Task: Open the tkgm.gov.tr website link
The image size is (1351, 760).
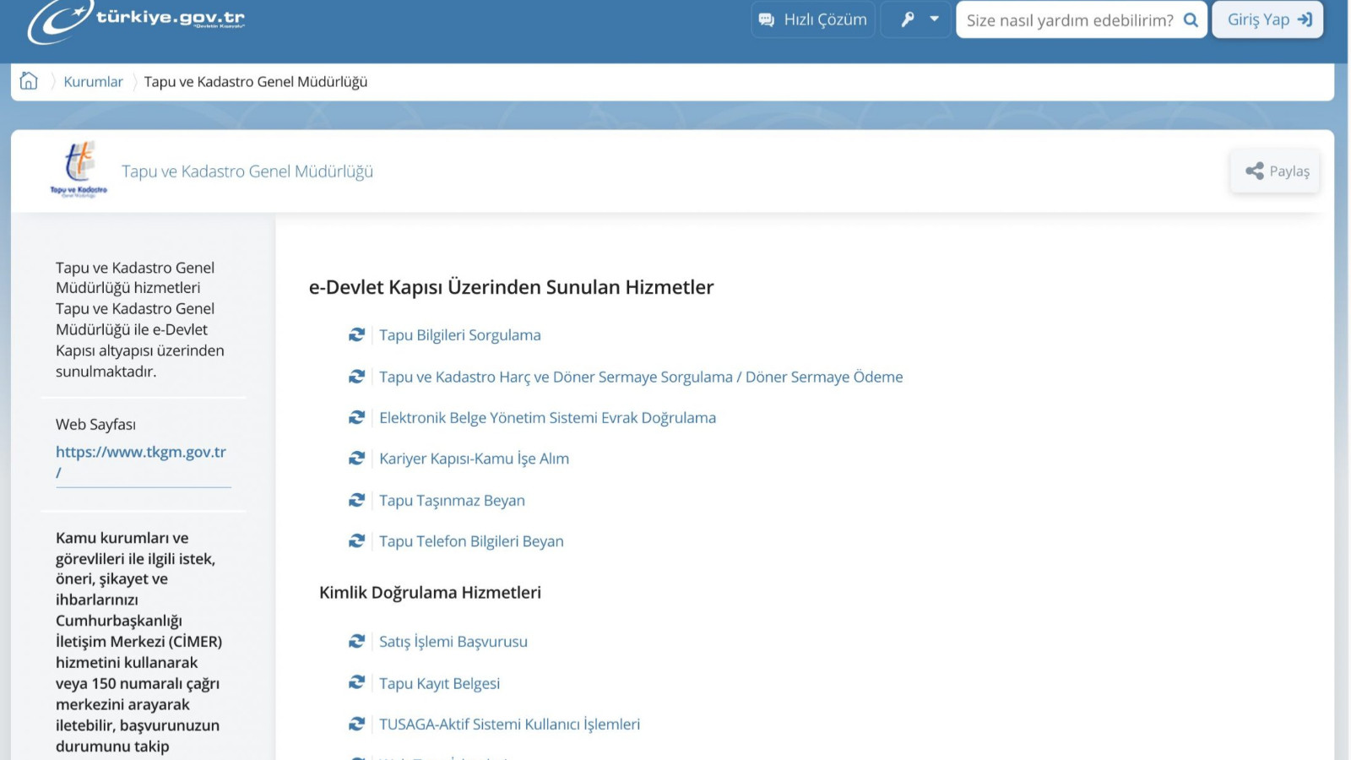Action: click(140, 453)
